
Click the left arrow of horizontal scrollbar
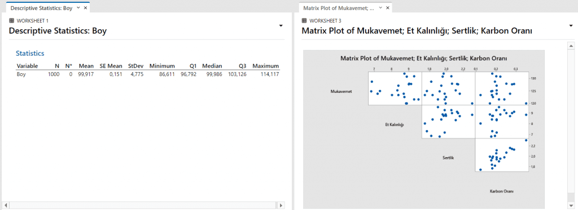coord(6,205)
